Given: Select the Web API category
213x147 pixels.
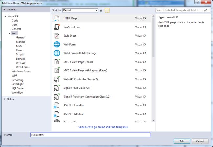Looking at the screenshot, I should (x=21, y=63).
